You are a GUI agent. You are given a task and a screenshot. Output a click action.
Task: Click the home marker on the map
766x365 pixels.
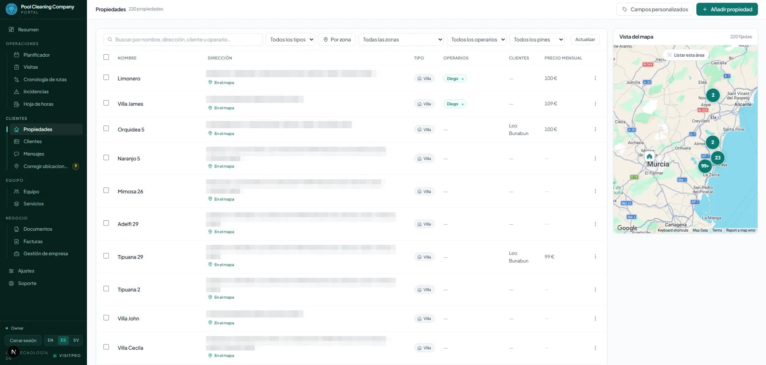[649, 156]
